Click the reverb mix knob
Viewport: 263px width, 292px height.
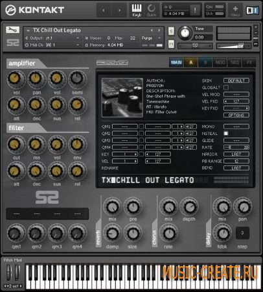pos(112,207)
